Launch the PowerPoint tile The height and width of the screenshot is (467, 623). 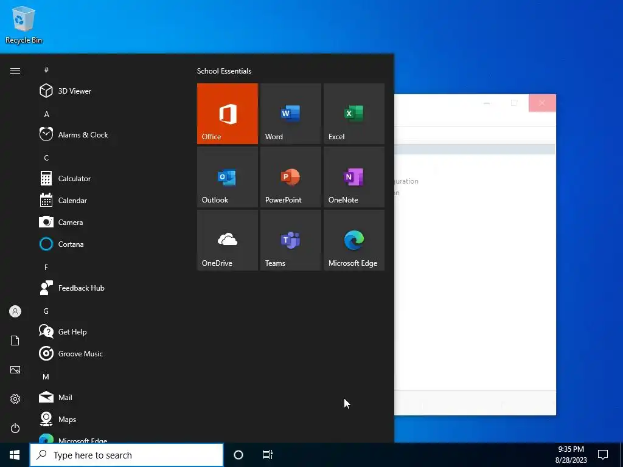point(290,177)
